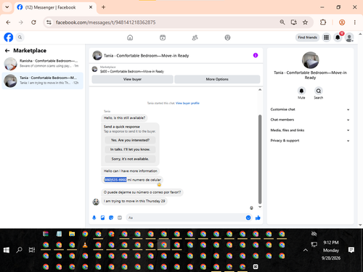Open Task View on the taskbar
This screenshot has height=272, width=363.
coord(32,250)
